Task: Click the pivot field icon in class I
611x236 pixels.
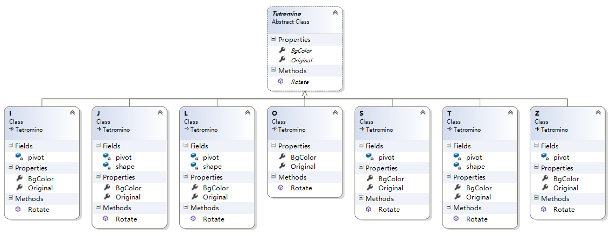Action: click(x=18, y=157)
